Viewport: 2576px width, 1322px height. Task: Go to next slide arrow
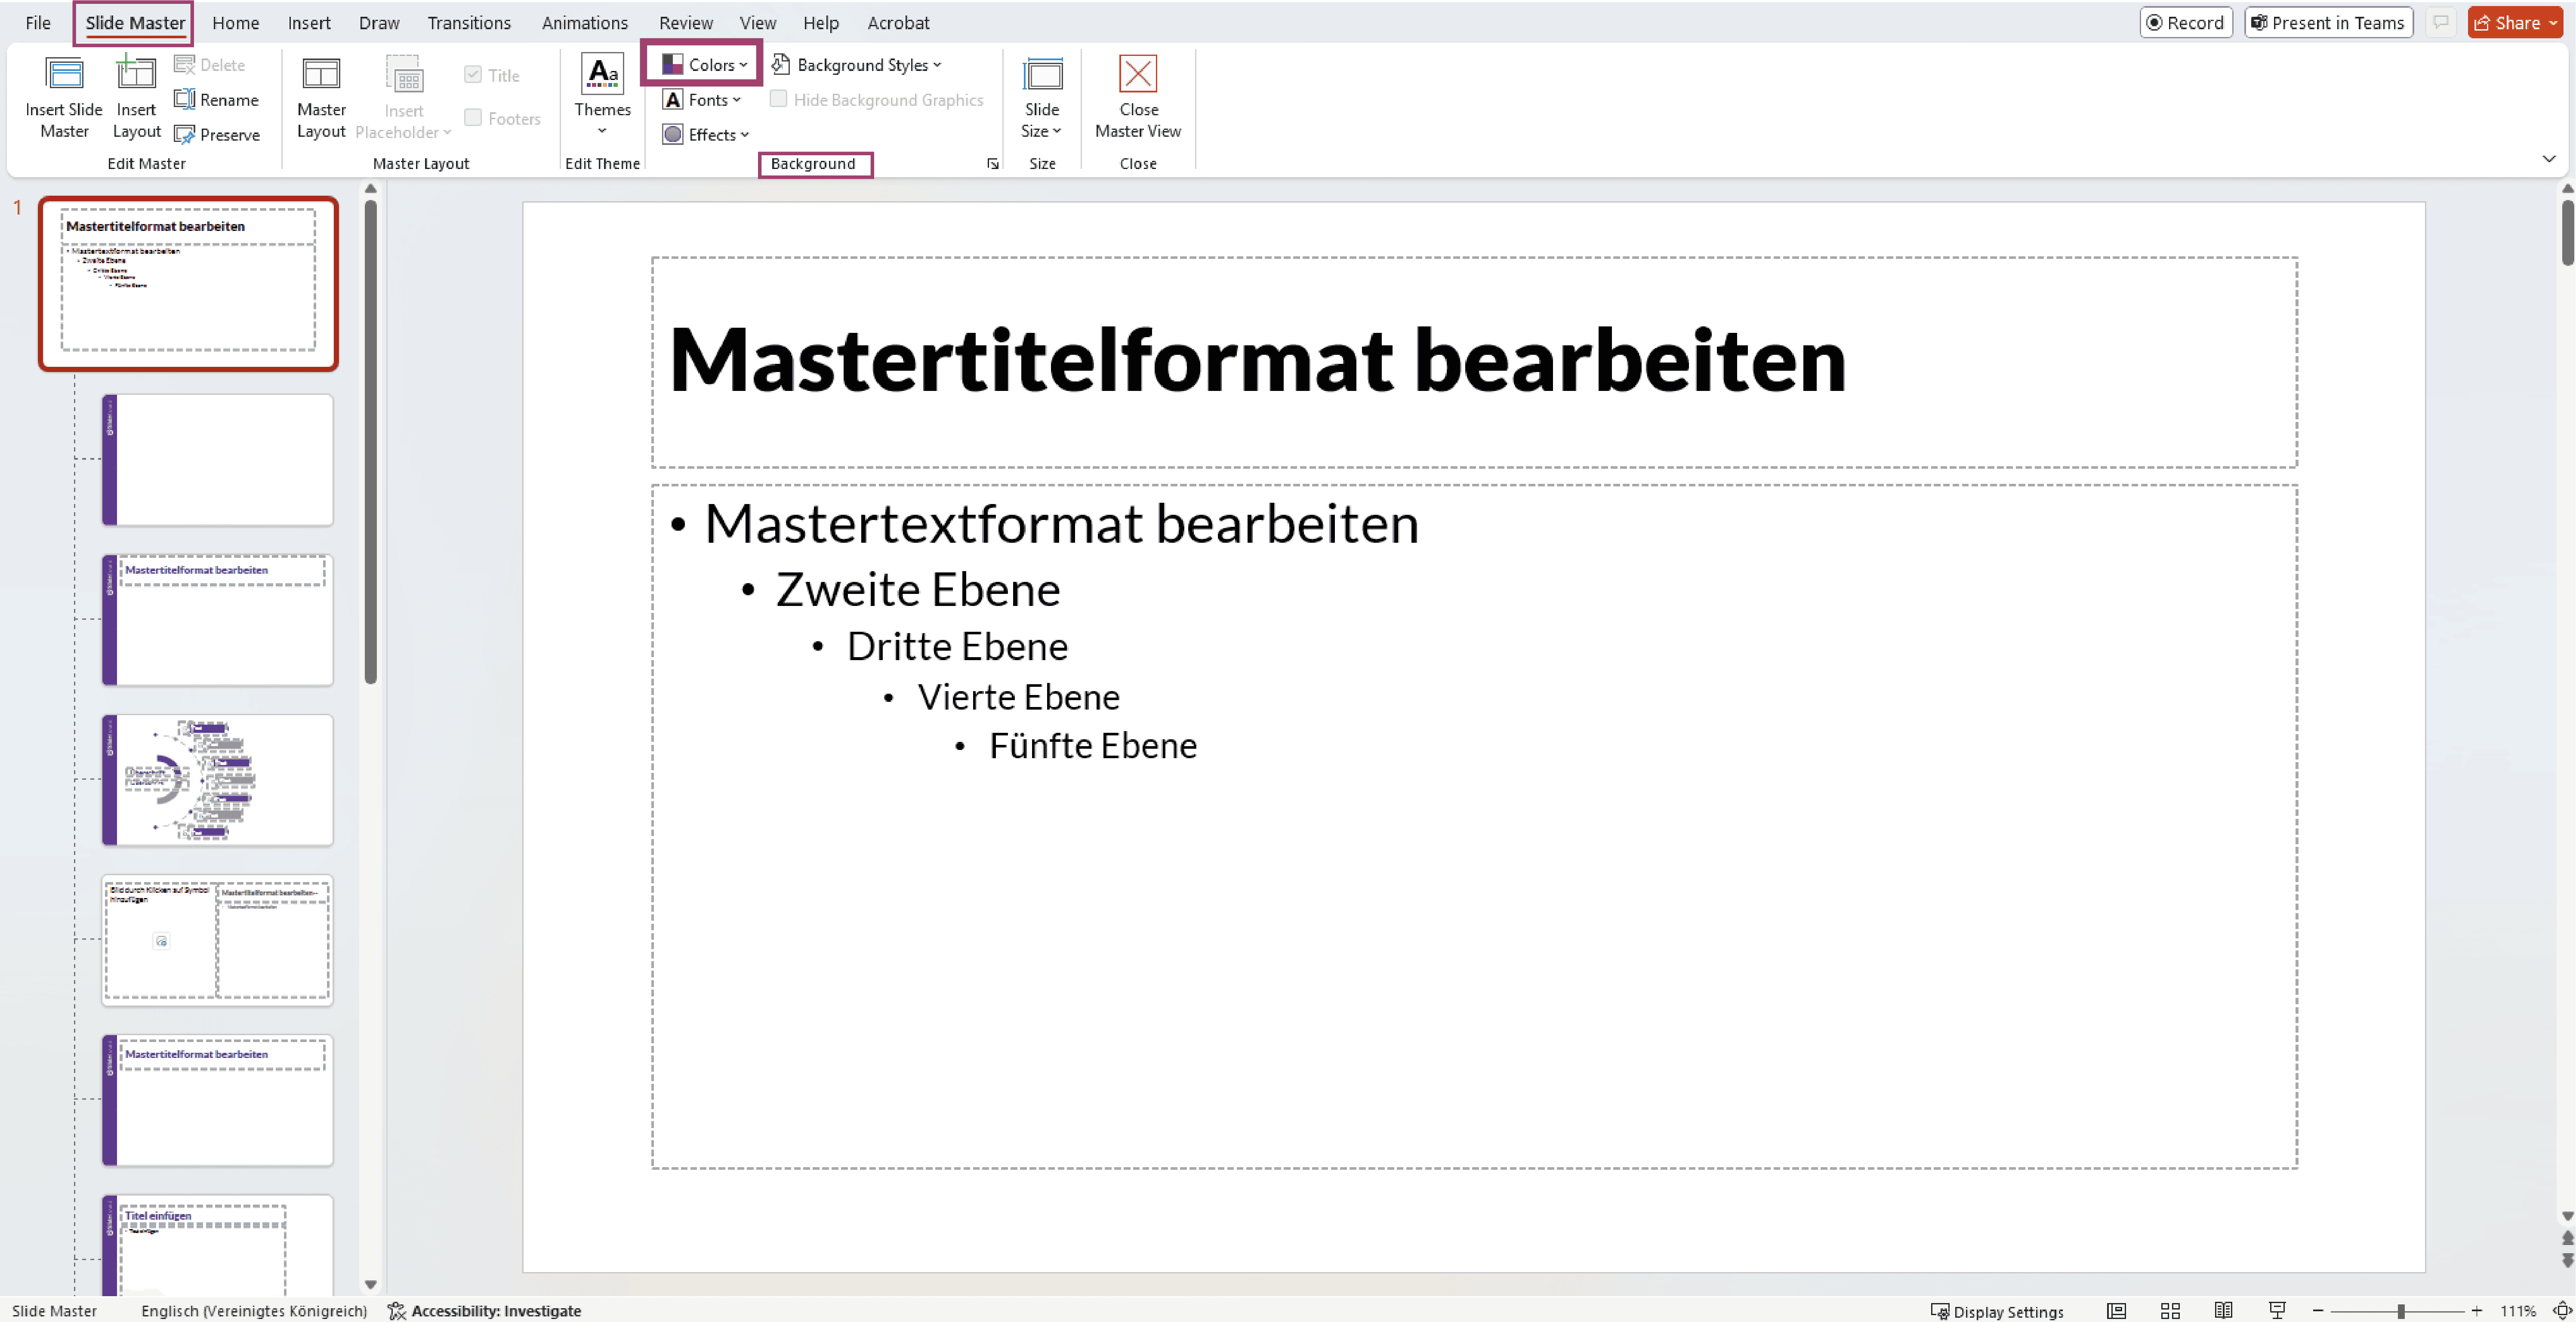coord(2567,1260)
